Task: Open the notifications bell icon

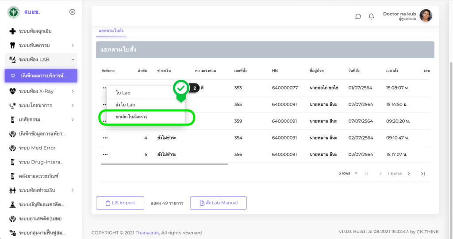Action: click(x=371, y=16)
